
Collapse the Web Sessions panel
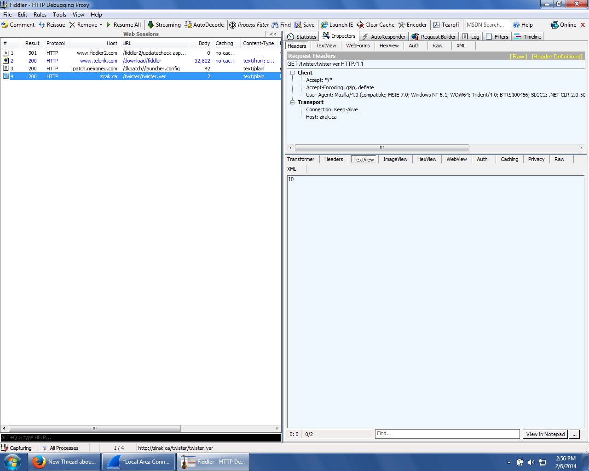273,34
